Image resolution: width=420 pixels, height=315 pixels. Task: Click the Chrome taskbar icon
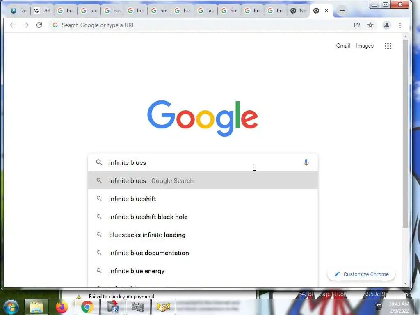(87, 307)
